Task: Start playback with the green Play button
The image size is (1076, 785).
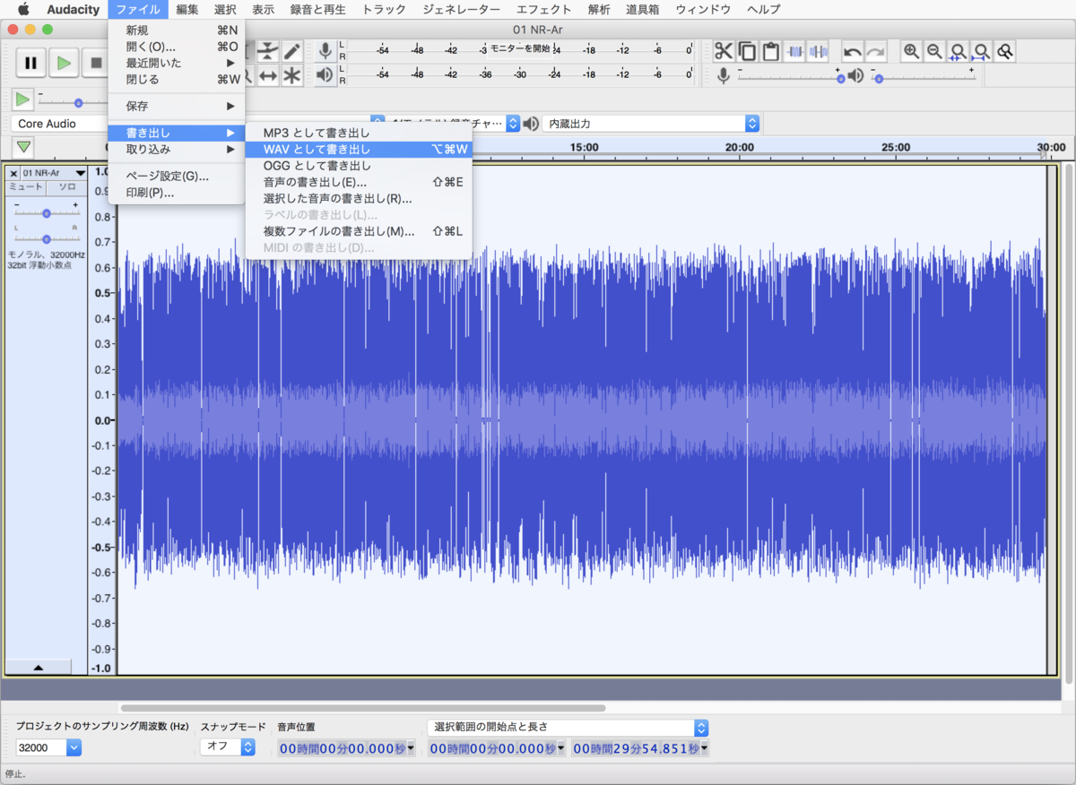Action: (63, 63)
